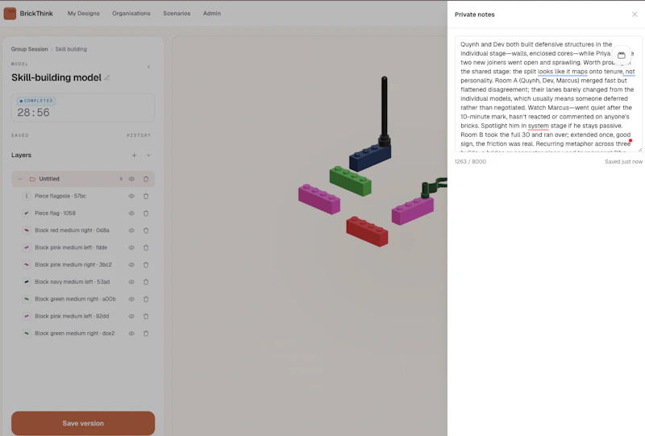645x436 pixels.
Task: Select the red brick in the canvas
Action: click(x=367, y=232)
